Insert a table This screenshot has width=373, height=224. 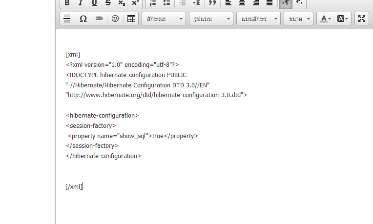(131, 19)
